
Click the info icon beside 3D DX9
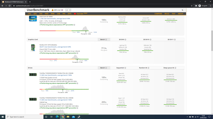pos(125,40)
